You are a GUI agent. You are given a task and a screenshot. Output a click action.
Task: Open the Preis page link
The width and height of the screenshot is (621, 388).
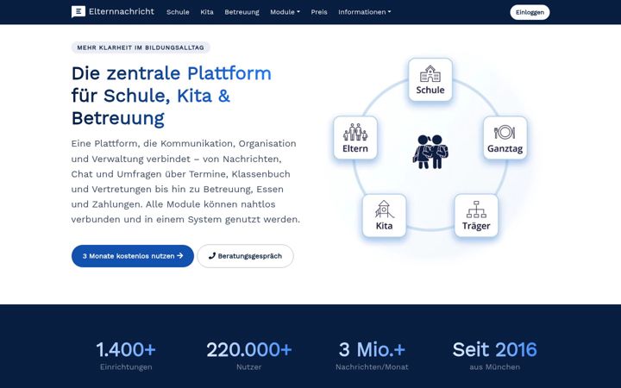(x=319, y=12)
